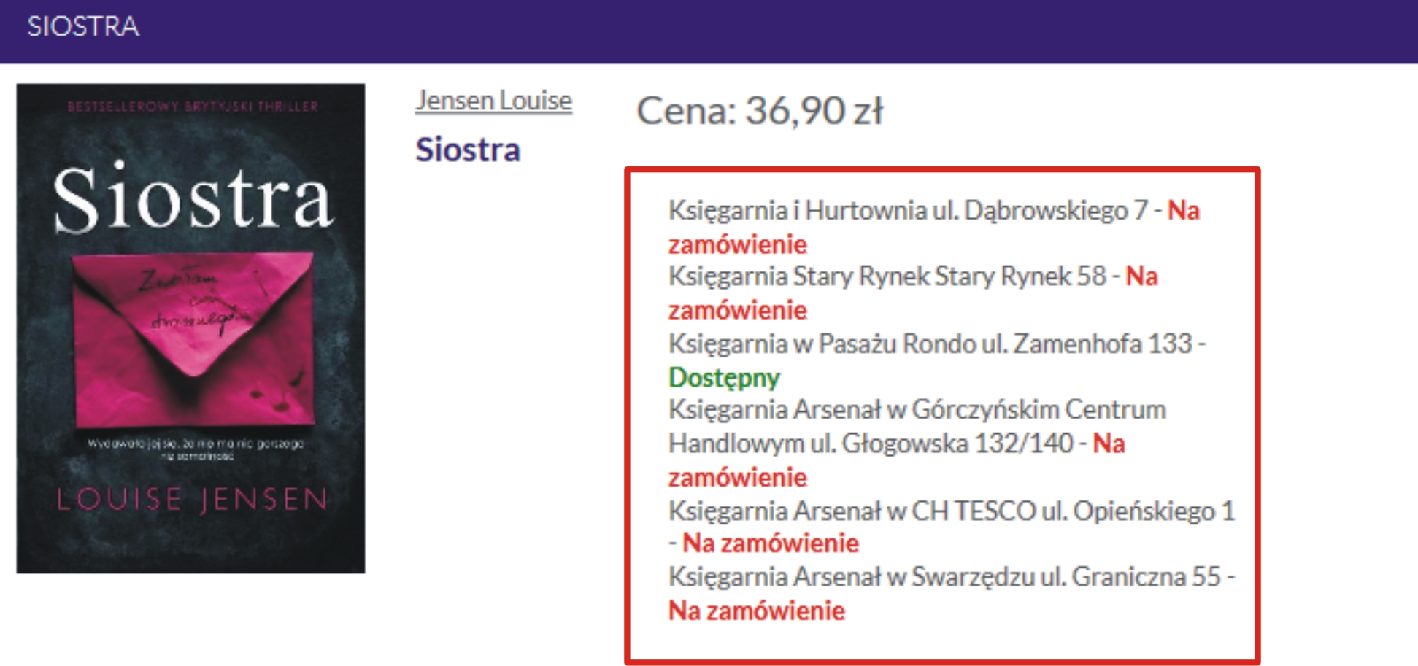Click "Bestsellerowy brytyjski thriller" cover caption
The width and height of the screenshot is (1418, 666).
193,107
